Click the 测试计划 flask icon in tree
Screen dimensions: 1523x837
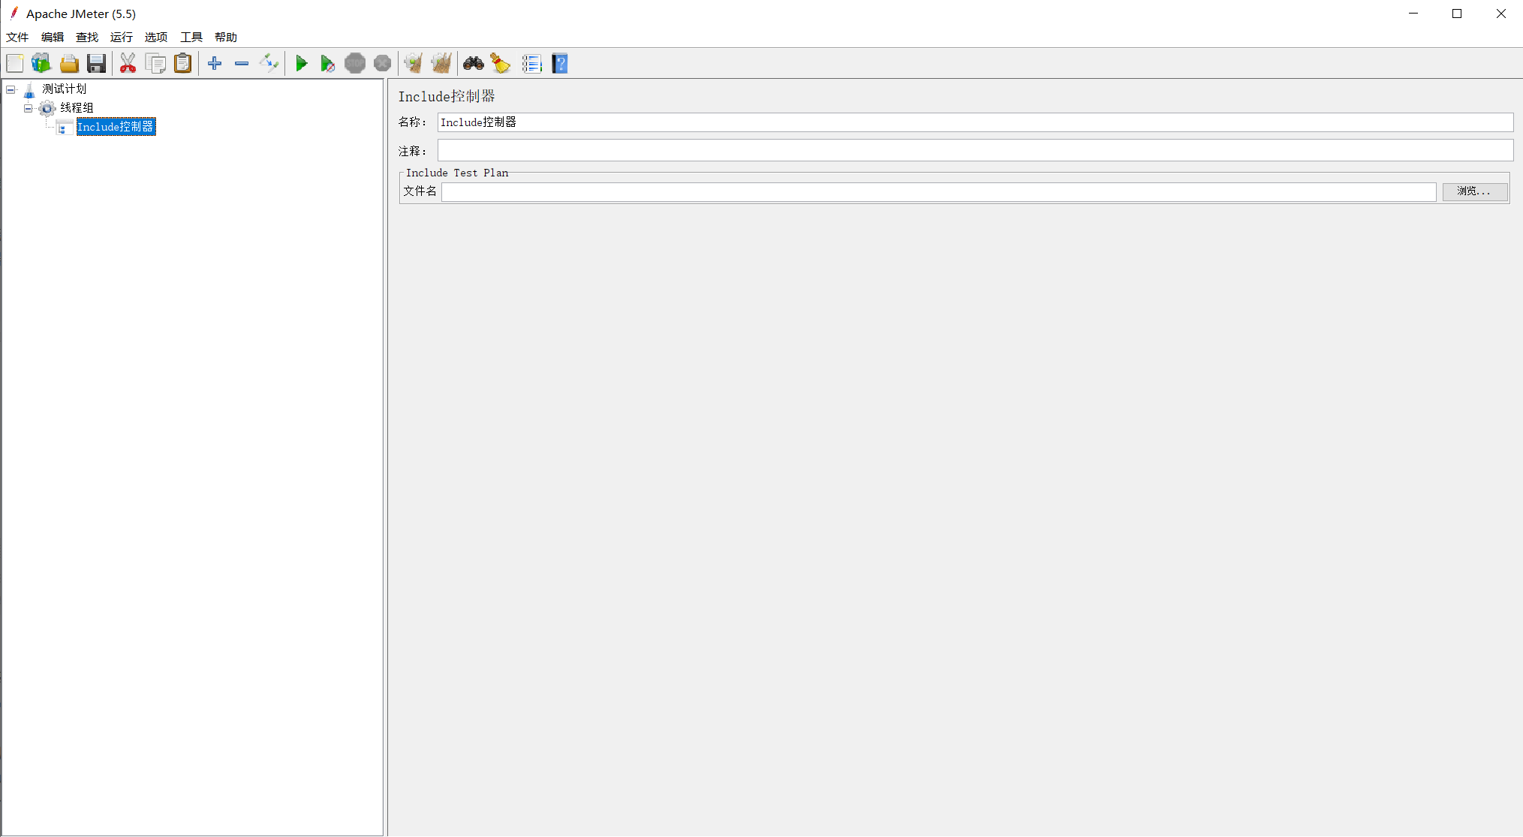point(29,90)
